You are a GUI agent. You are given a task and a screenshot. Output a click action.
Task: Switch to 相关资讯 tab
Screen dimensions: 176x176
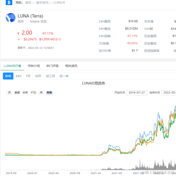click(71, 66)
